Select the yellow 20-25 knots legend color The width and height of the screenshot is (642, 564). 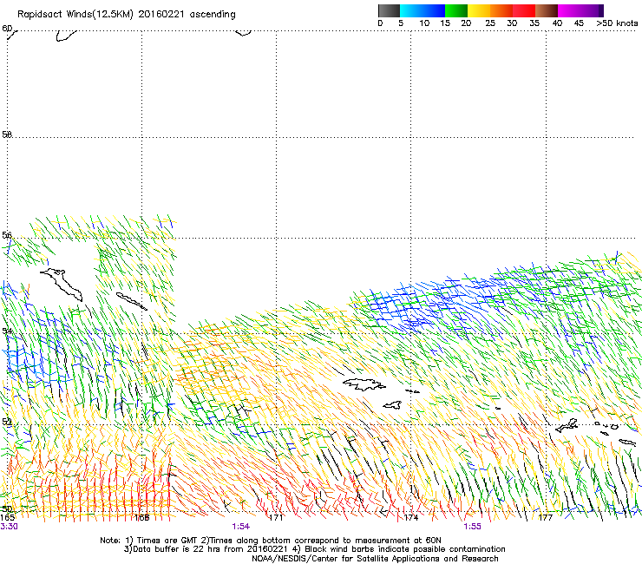click(479, 10)
